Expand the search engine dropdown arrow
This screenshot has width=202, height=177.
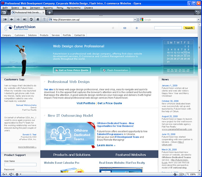[x=198, y=20]
